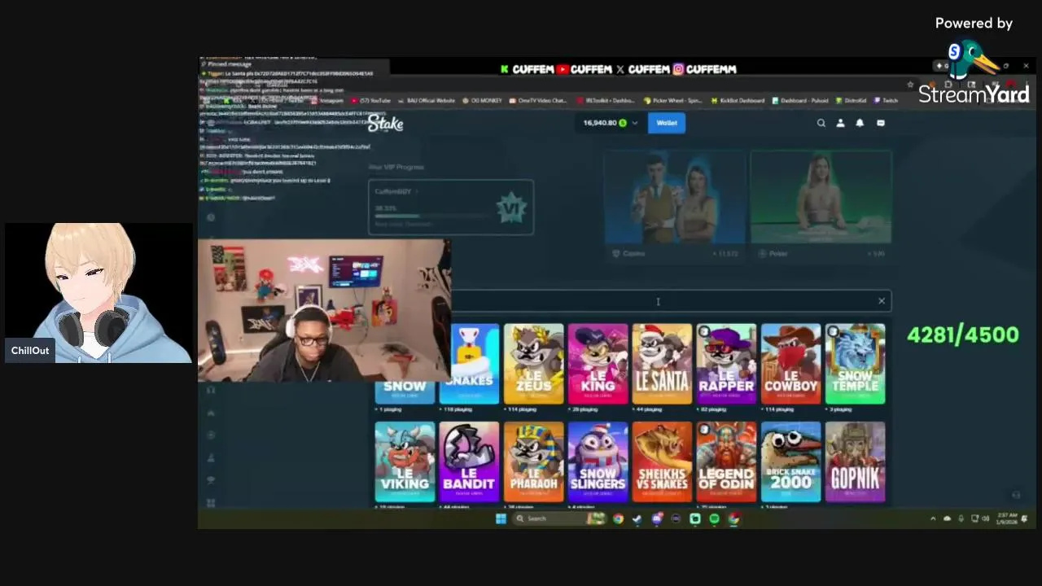Open the Sheikhs vs Snakes game tile

point(662,461)
